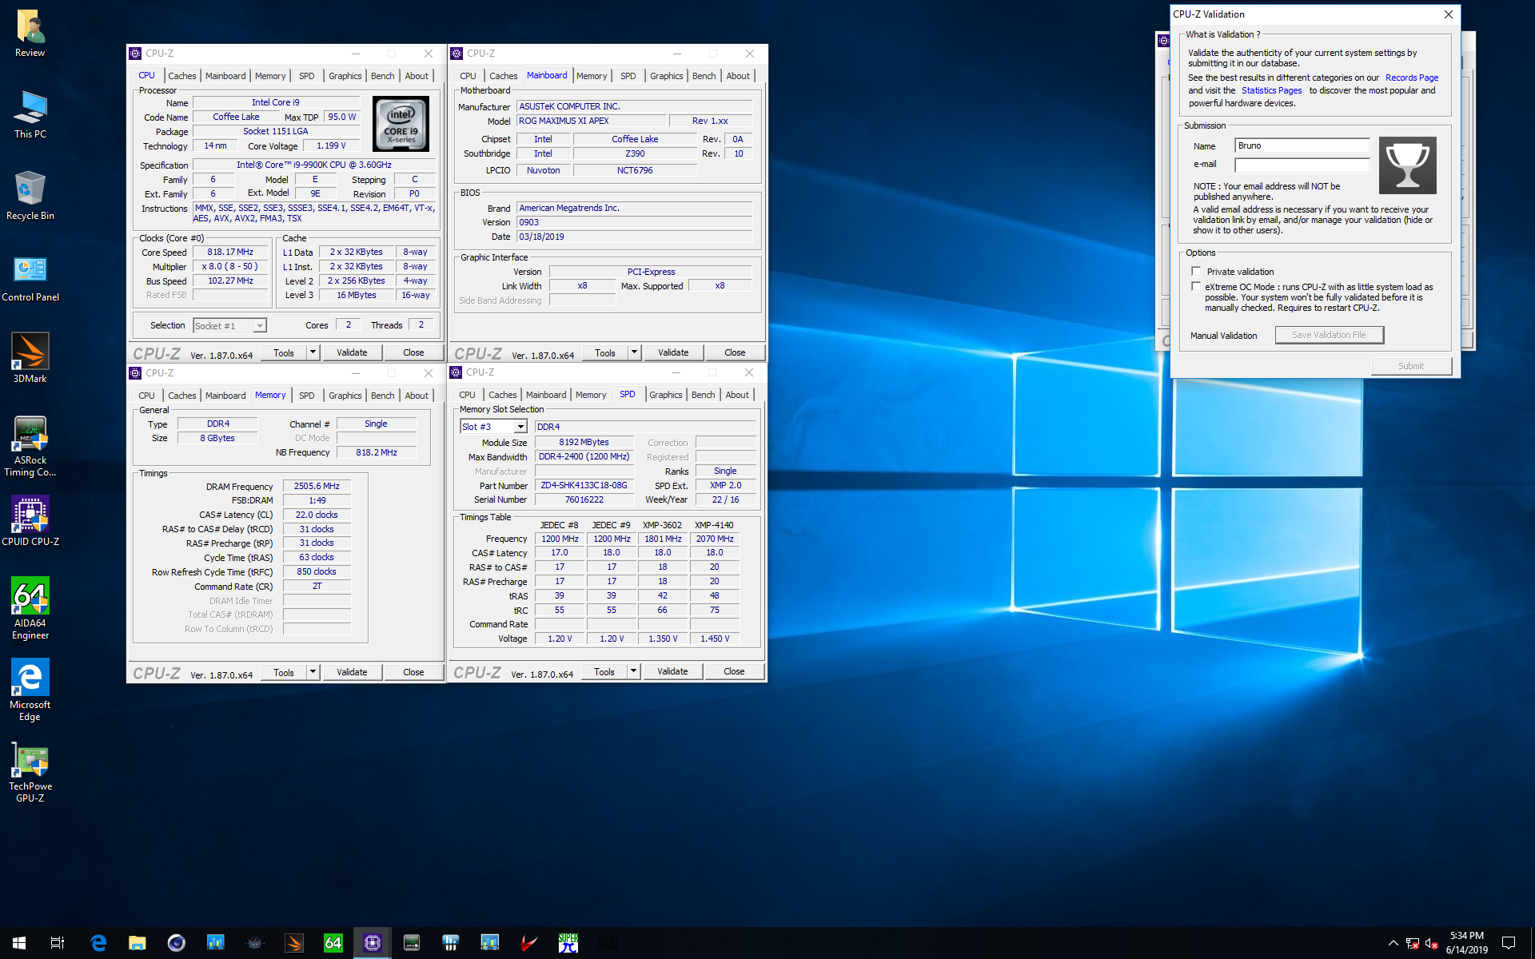Click the taskbar clock showing 5:34 PM

click(1466, 943)
